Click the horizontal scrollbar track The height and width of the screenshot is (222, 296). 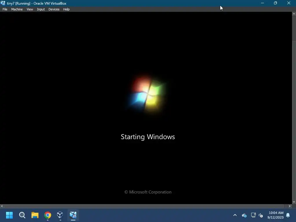pos(144,206)
